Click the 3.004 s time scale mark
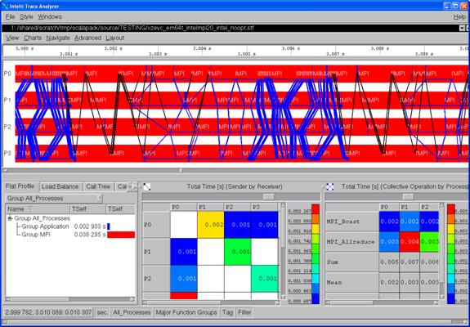 pyautogui.click(x=202, y=48)
